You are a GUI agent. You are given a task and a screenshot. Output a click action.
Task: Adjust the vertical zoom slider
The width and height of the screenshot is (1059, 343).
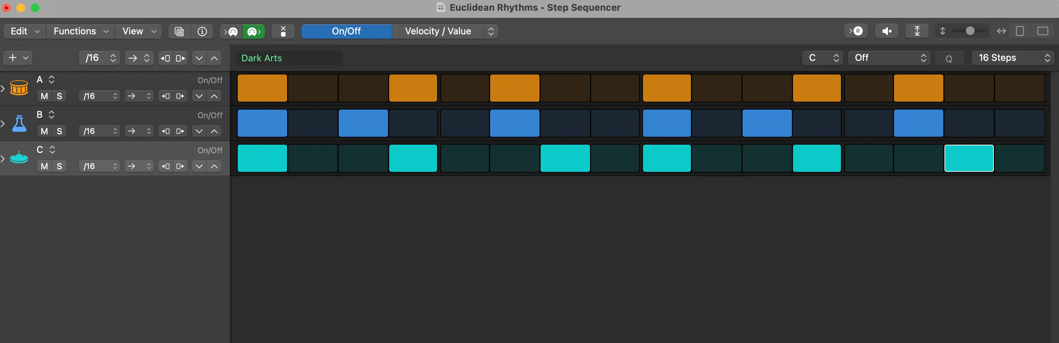[969, 31]
